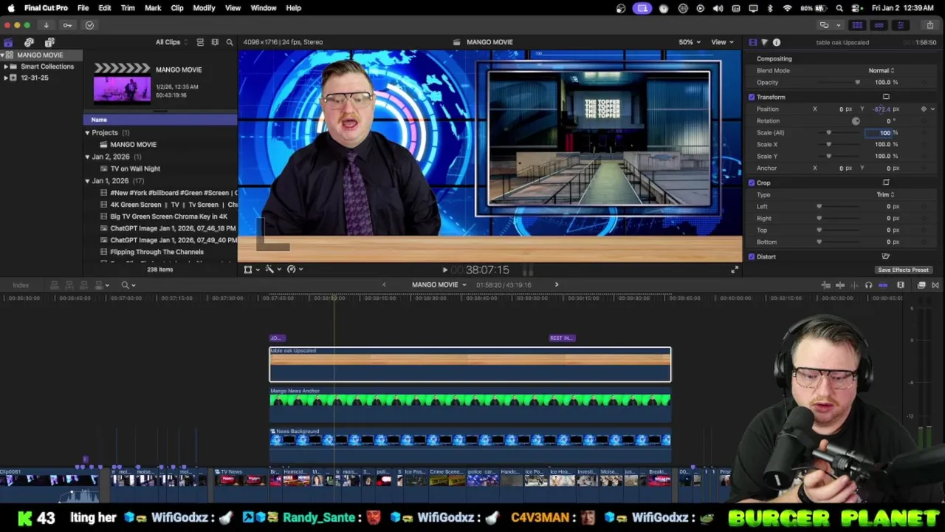Image resolution: width=945 pixels, height=532 pixels.
Task: Open the Trim menu
Action: (x=128, y=8)
